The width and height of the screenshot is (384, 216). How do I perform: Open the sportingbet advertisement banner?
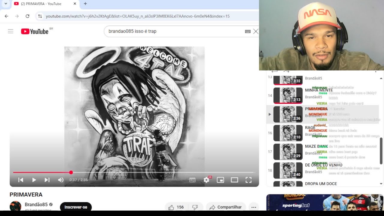pyautogui.click(x=325, y=202)
